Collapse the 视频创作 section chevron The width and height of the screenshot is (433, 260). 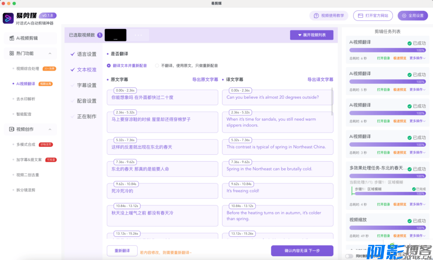[50, 129]
